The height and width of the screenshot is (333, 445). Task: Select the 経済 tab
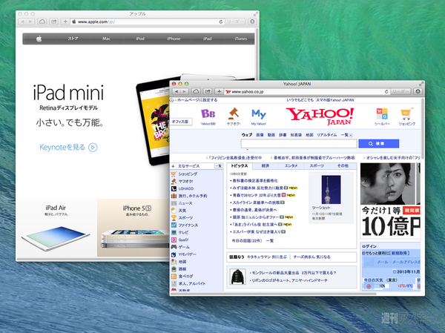266,166
